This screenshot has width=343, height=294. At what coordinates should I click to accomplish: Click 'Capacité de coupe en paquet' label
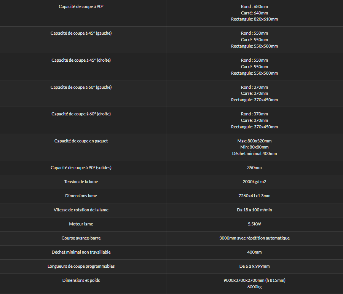81,141
